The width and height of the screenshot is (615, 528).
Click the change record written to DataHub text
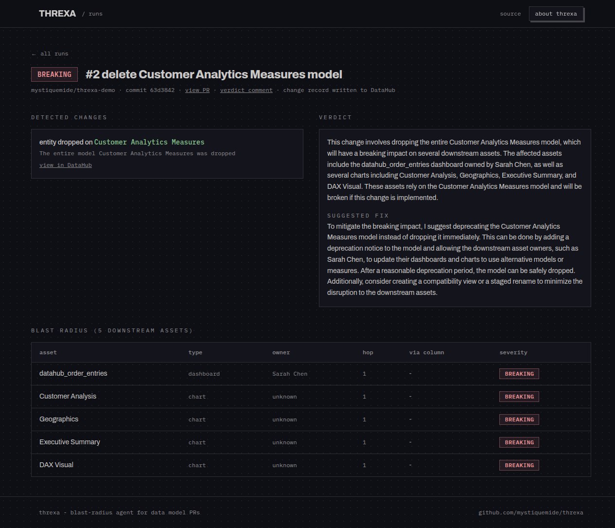(339, 90)
